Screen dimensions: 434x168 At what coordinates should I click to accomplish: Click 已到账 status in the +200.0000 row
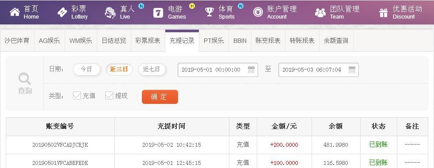[x=378, y=145]
